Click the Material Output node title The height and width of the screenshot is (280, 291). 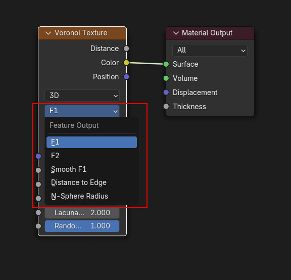207,33
